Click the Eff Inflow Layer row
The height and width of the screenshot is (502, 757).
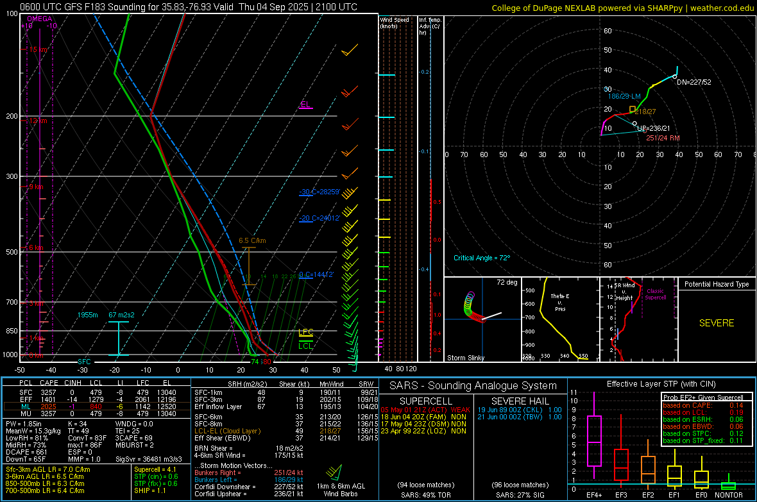286,406
